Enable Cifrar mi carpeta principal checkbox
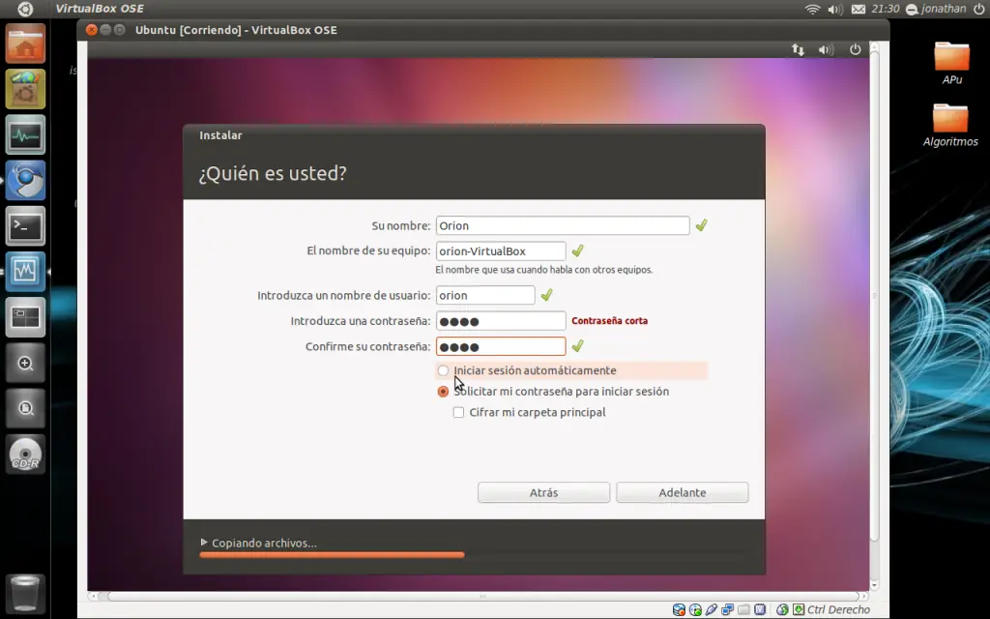The width and height of the screenshot is (990, 619). tap(459, 412)
